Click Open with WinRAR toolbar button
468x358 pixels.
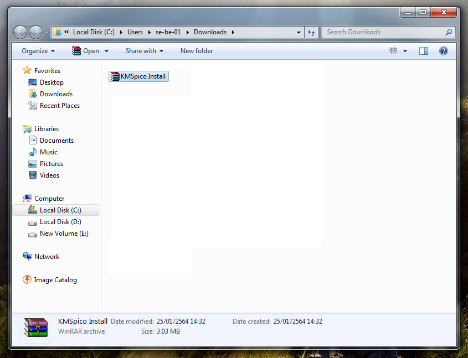(x=85, y=51)
